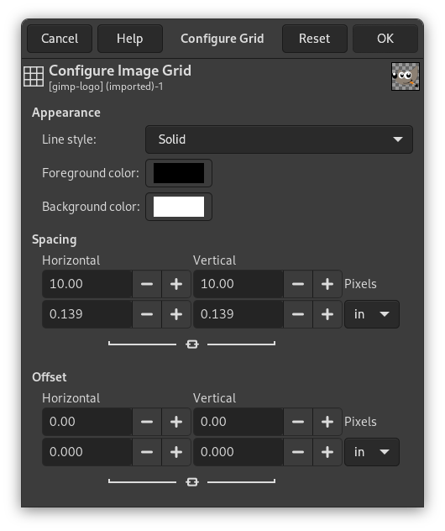Toggle the Offset chain link icon
Viewport: 445px width, 531px height.
tap(192, 482)
